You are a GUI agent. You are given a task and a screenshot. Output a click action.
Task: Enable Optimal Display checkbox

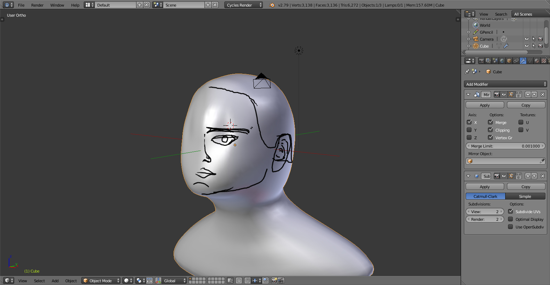click(510, 219)
